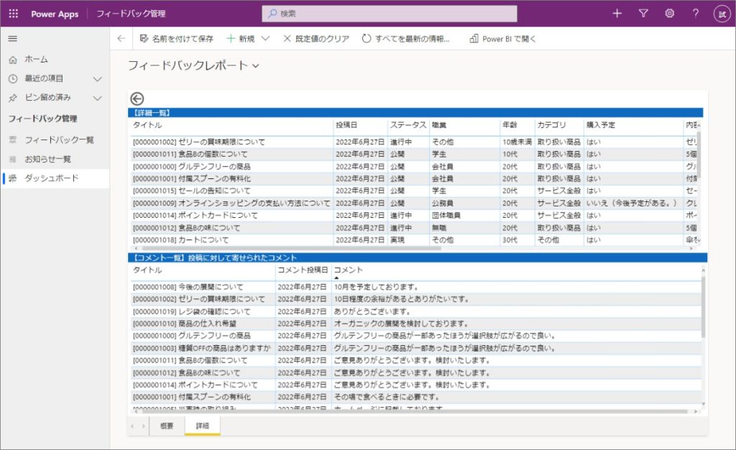The width and height of the screenshot is (736, 450).
Task: Open the user account avatar
Action: point(721,14)
